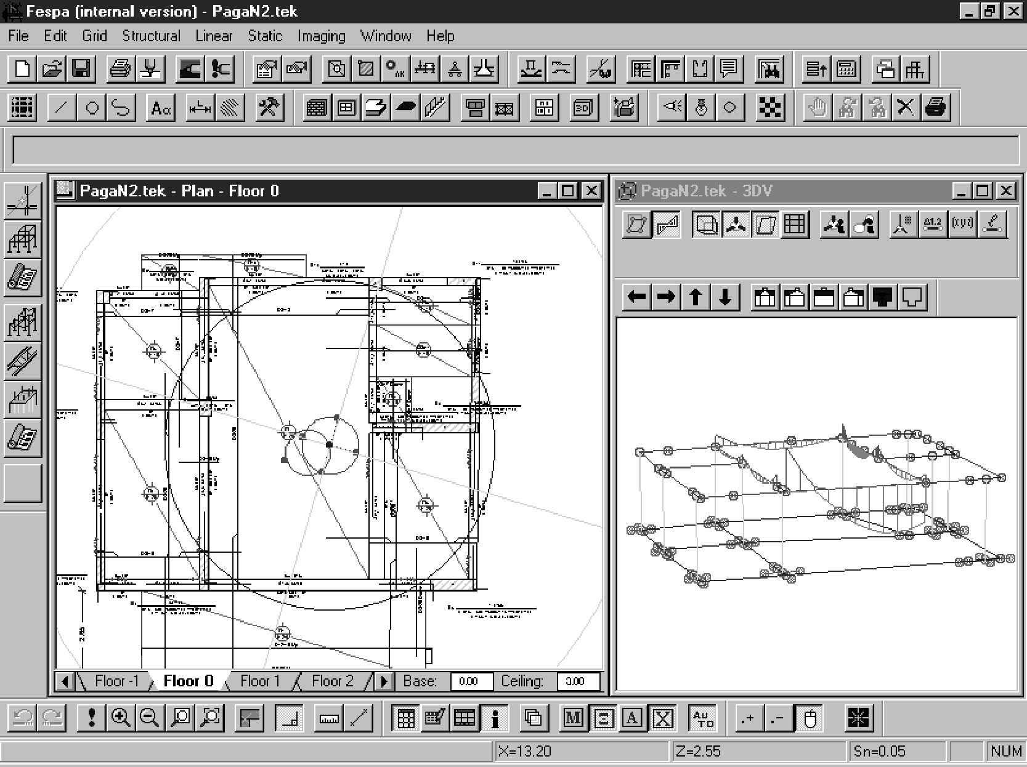Select the dimension measurement tool
This screenshot has width=1027, height=767.
click(200, 108)
